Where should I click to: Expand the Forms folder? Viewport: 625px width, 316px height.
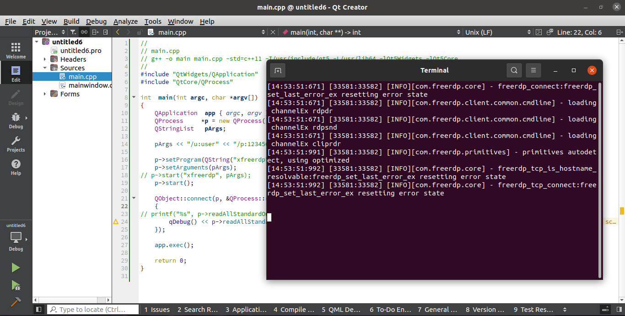click(45, 94)
